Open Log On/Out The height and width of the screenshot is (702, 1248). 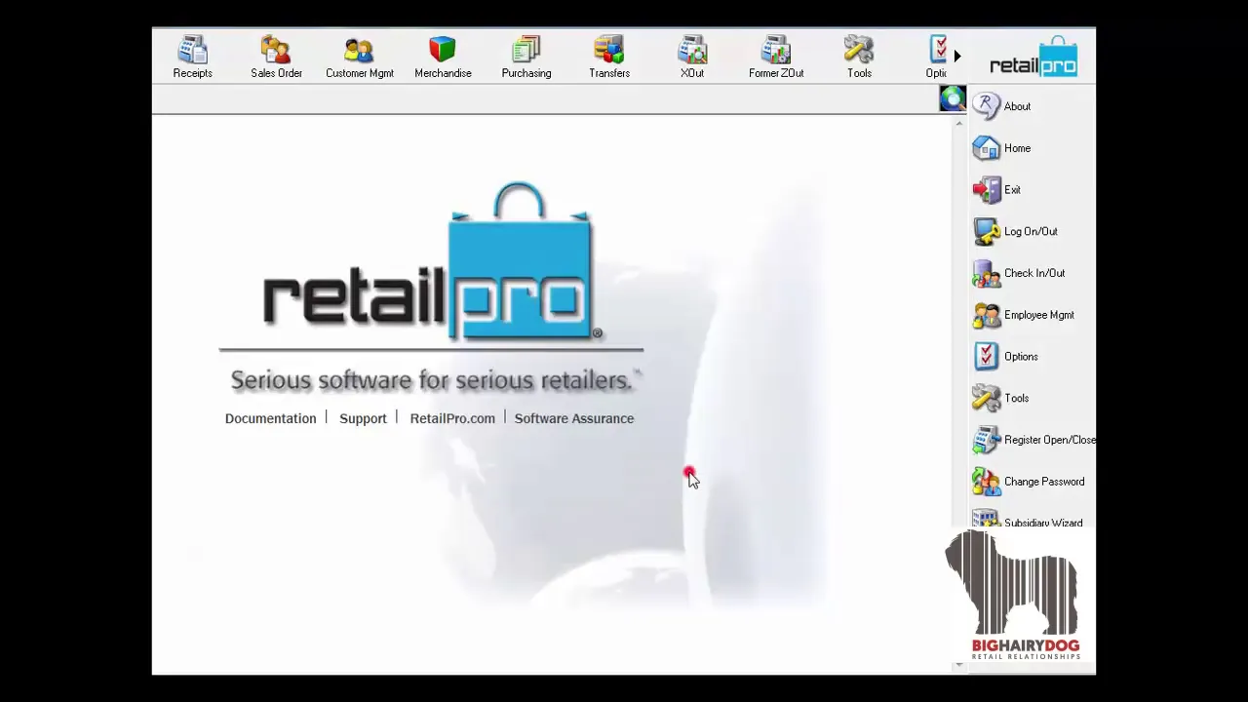pyautogui.click(x=1015, y=231)
